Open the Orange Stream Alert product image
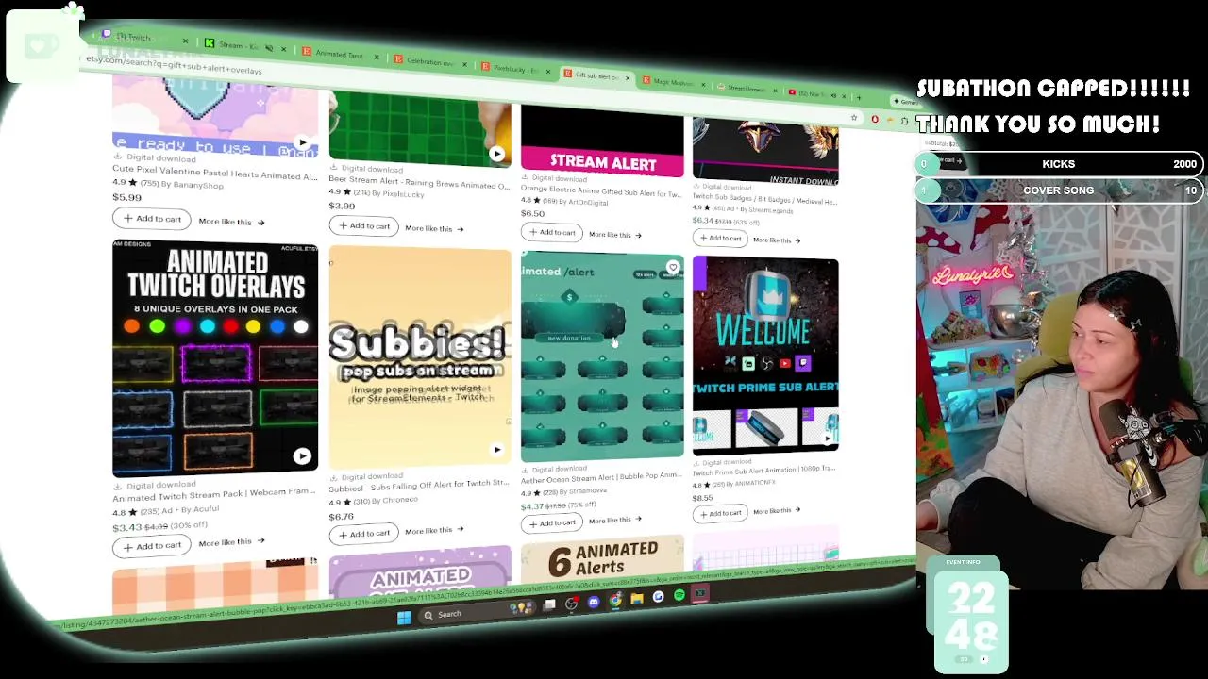 coord(602,141)
